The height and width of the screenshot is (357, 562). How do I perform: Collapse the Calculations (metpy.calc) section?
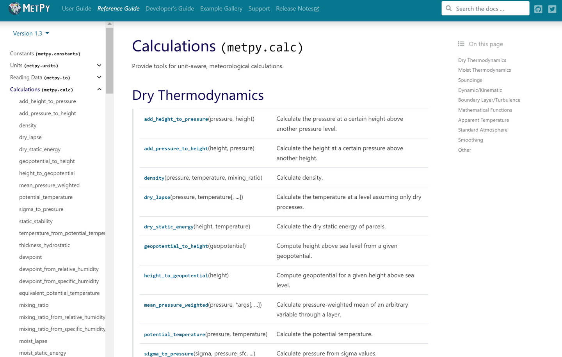click(99, 89)
